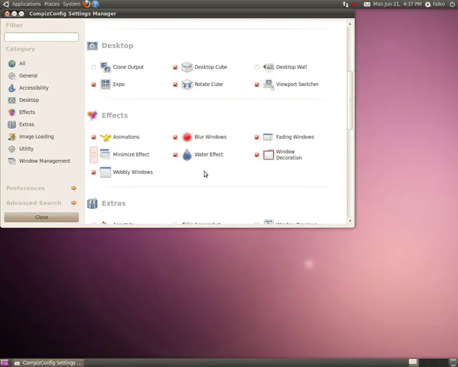Disable the Desktop Cube checkbox
458x367 pixels.
(x=175, y=67)
